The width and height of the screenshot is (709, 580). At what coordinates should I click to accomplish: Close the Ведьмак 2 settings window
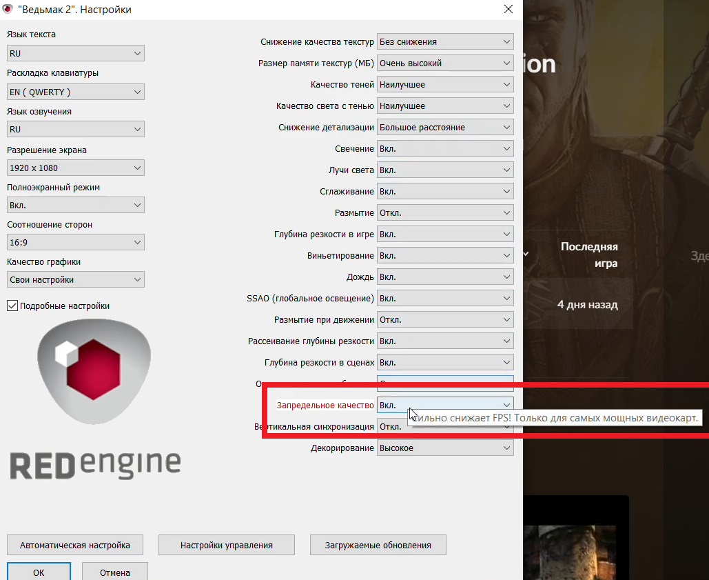508,9
